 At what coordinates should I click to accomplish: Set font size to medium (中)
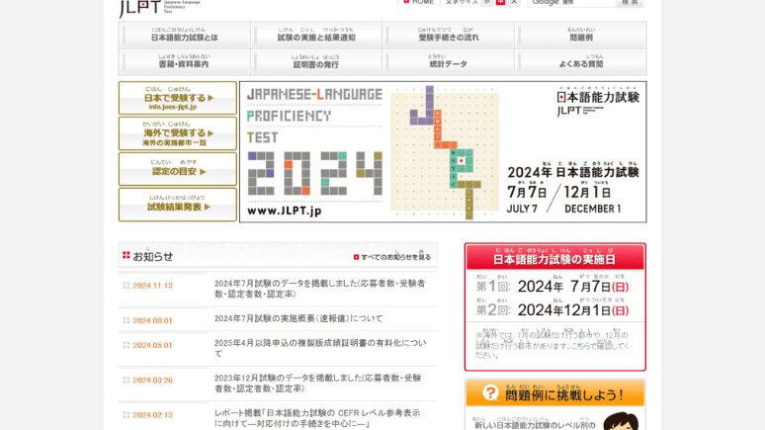pyautogui.click(x=500, y=2)
